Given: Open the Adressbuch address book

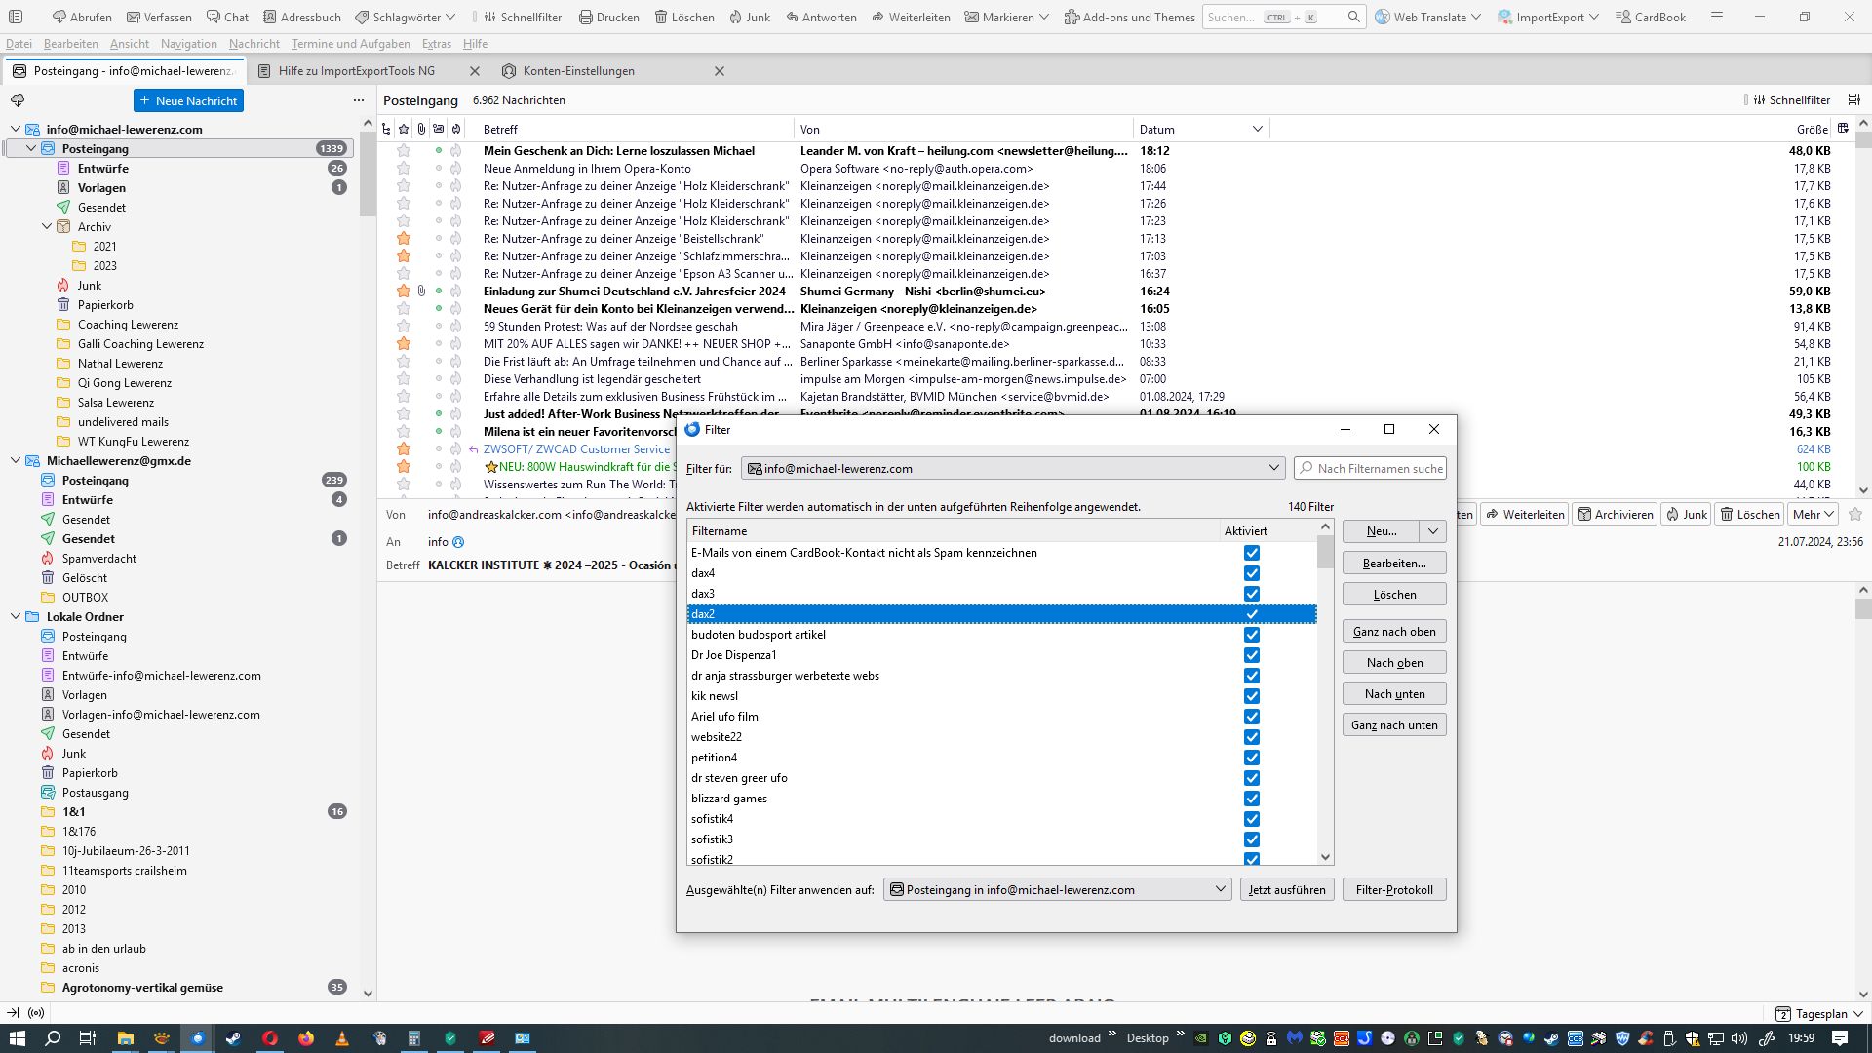Looking at the screenshot, I should coord(301,17).
